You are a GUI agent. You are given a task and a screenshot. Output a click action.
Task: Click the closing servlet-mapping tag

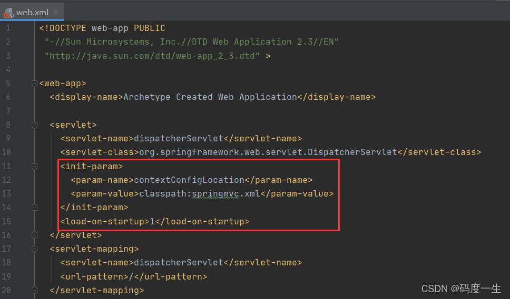click(97, 290)
